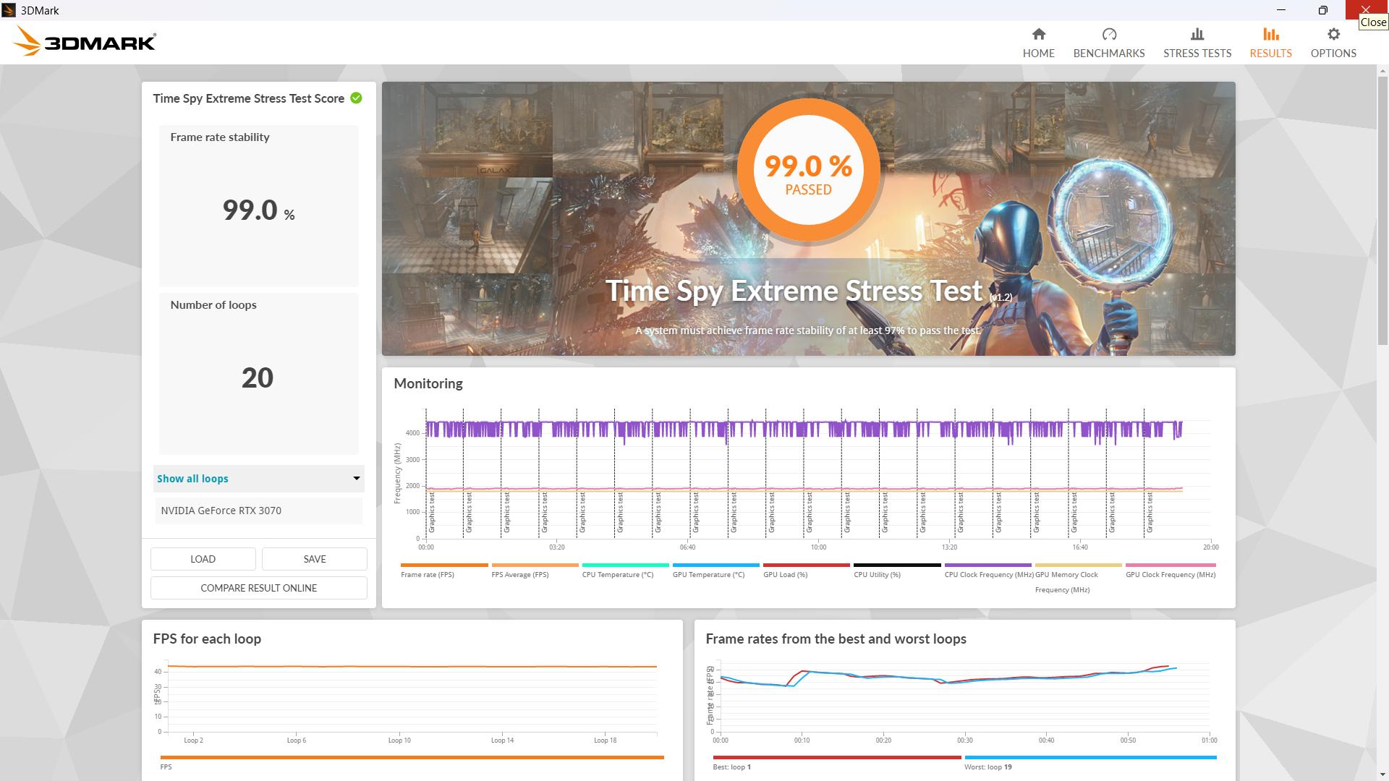
Task: Open the Home icon
Action: (1038, 34)
